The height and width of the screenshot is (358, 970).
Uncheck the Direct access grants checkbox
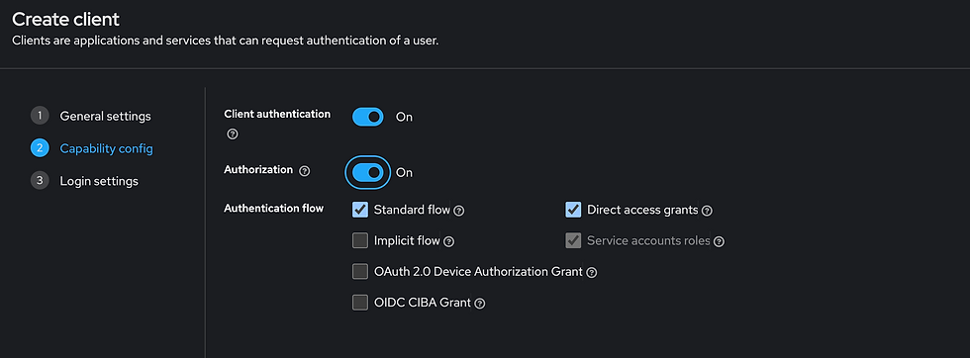tap(573, 210)
